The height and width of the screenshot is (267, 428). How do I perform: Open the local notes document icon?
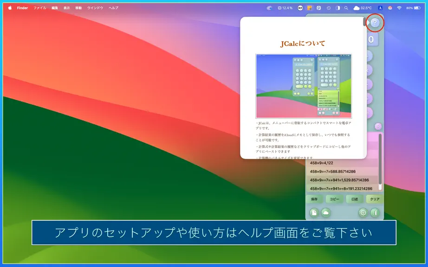(x=314, y=212)
